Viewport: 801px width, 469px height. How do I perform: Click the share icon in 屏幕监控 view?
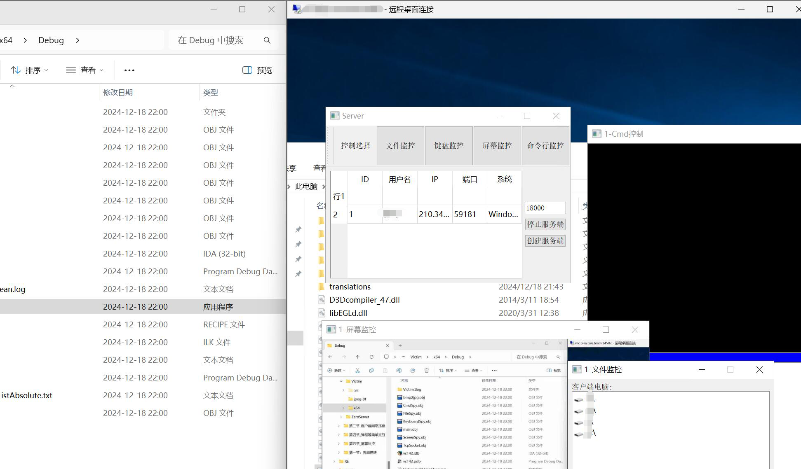[413, 371]
